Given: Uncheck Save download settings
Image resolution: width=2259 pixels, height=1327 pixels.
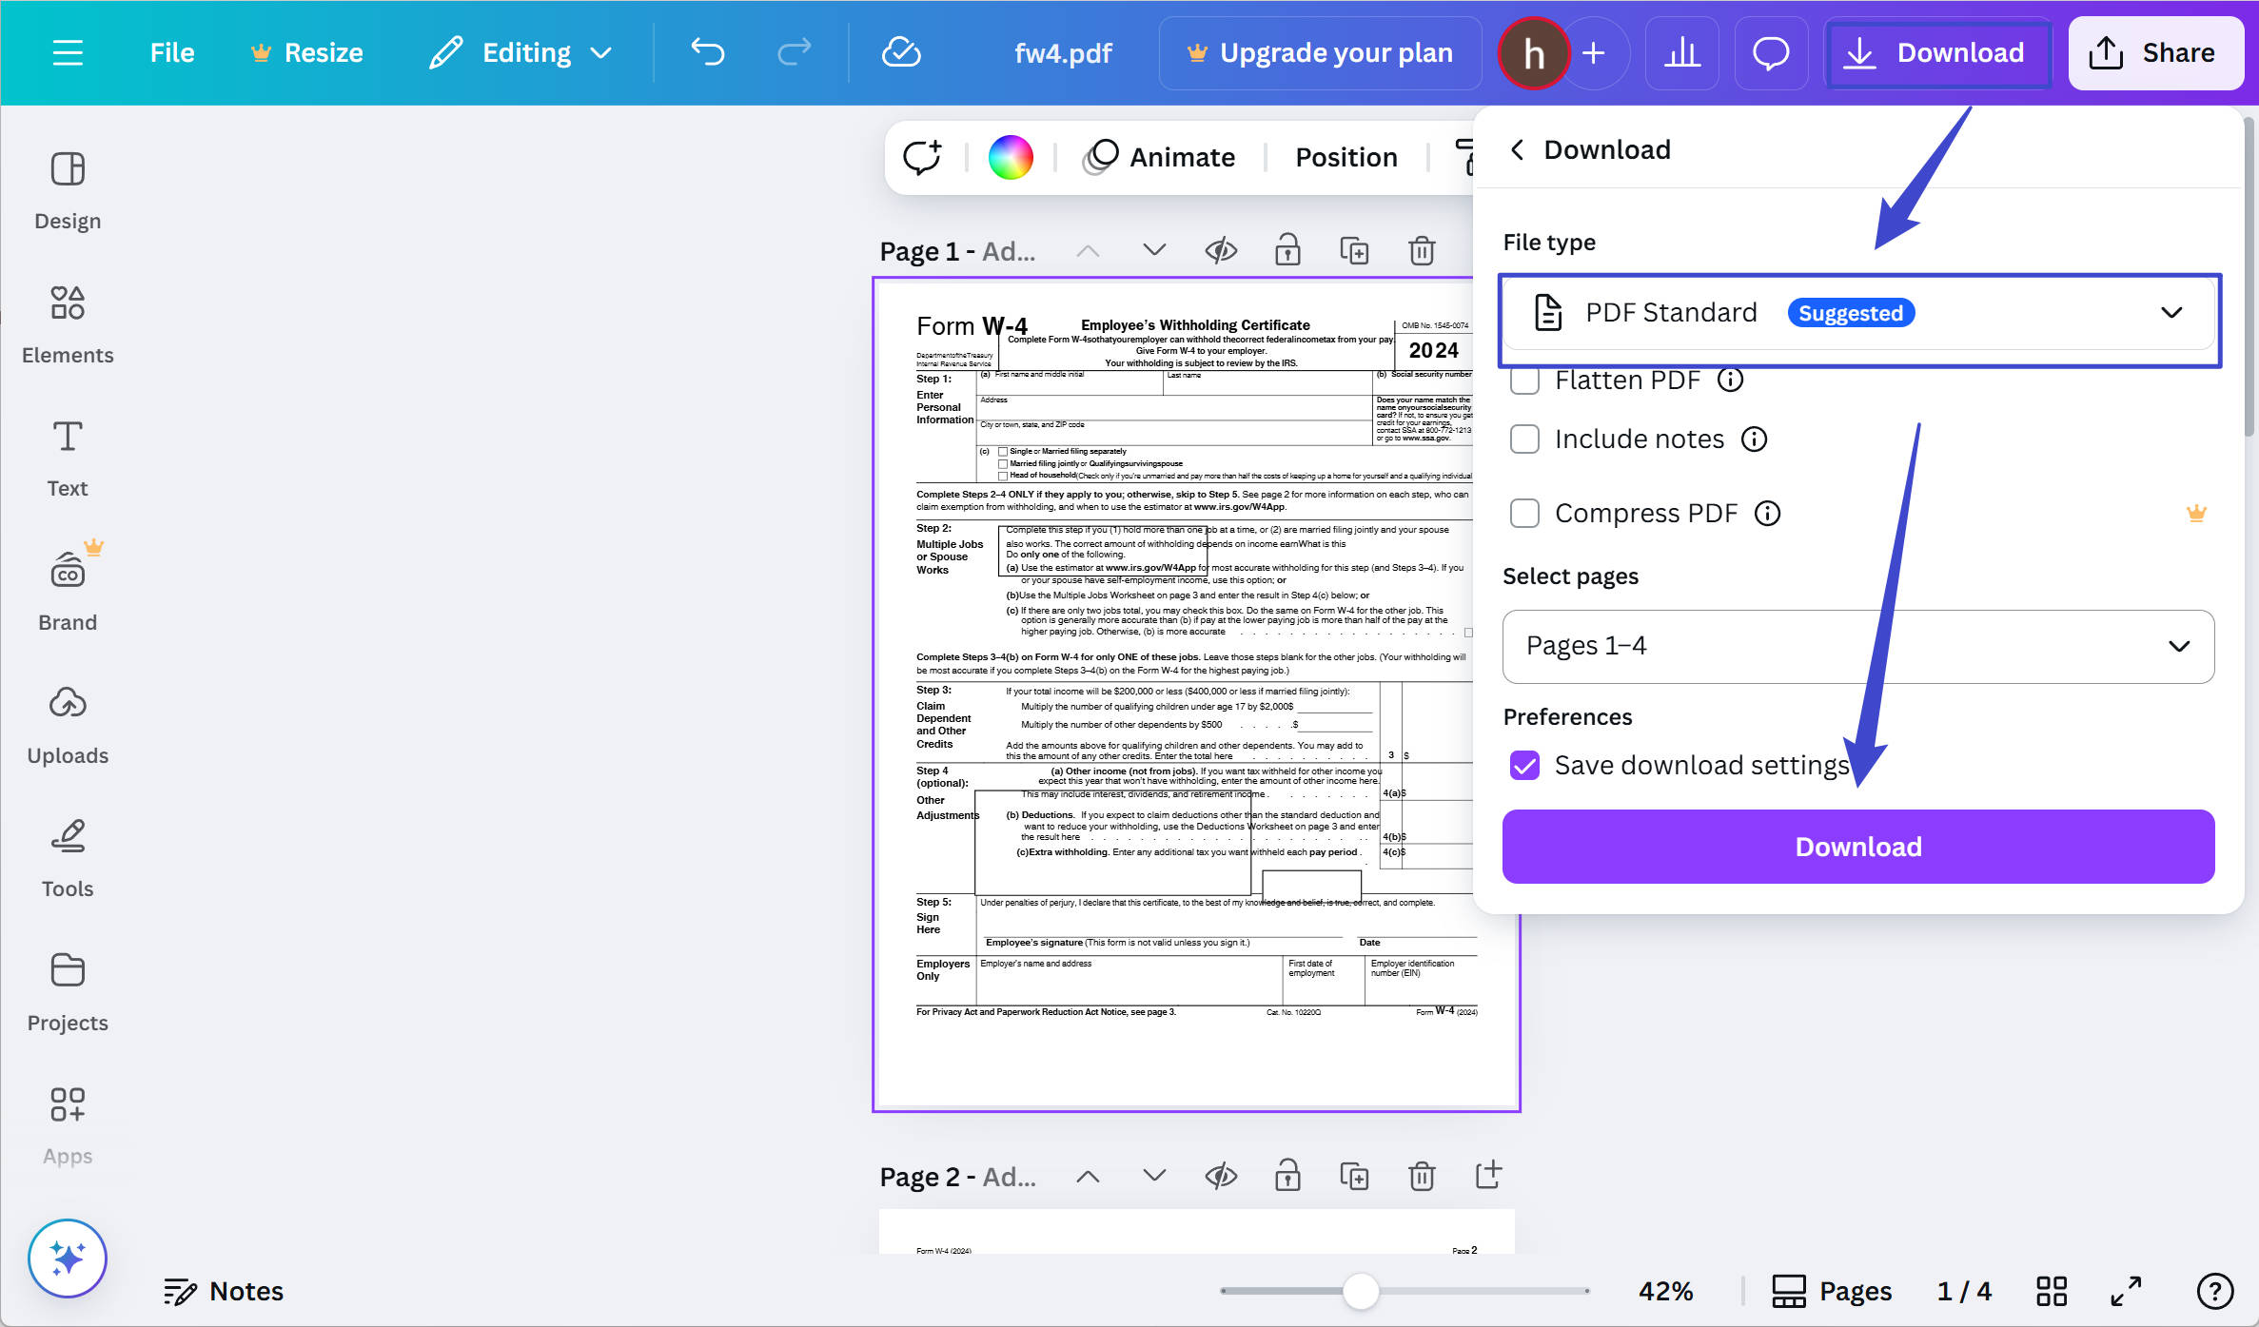Looking at the screenshot, I should pos(1524,765).
